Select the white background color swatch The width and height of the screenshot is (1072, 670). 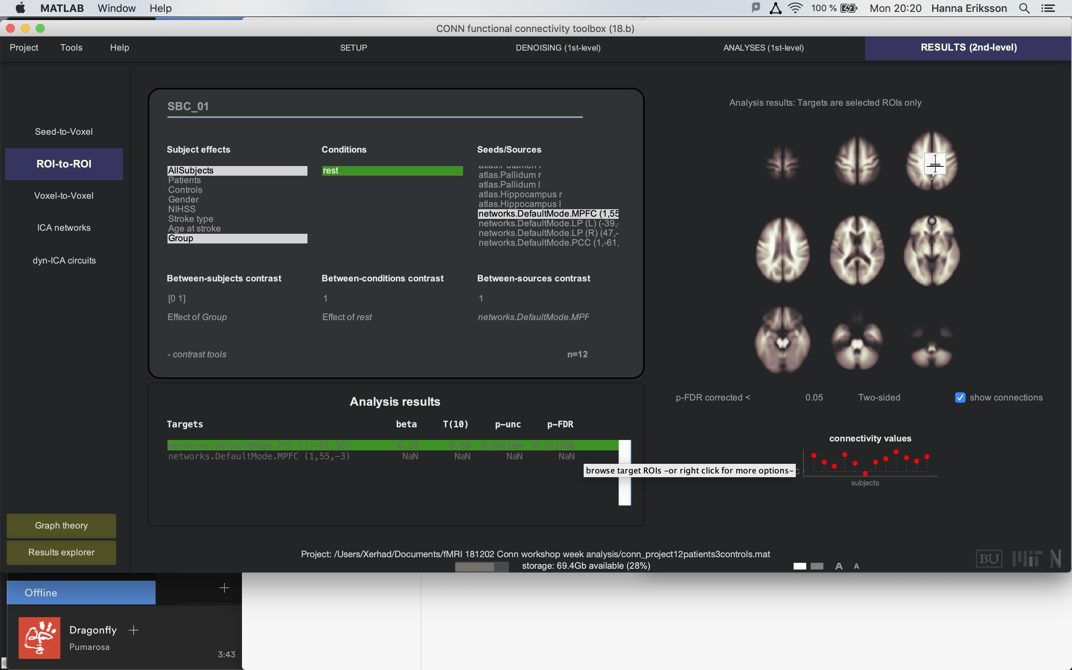point(800,566)
